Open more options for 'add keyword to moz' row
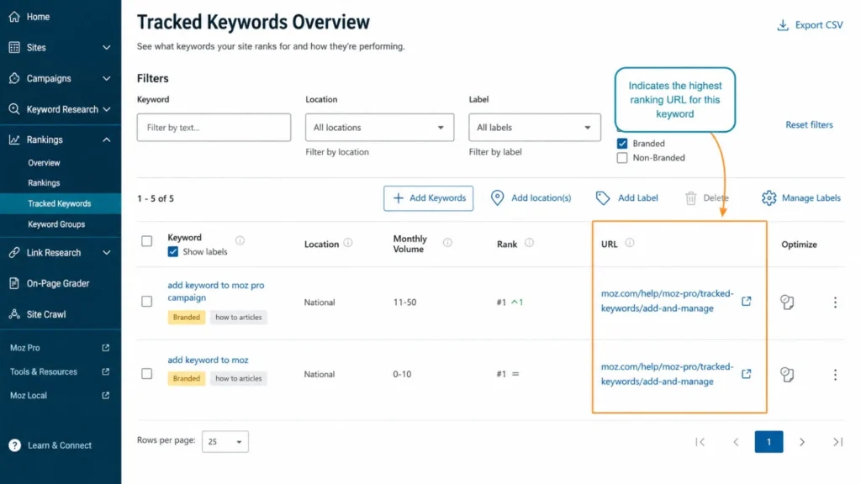This screenshot has height=484, width=861. [x=835, y=374]
